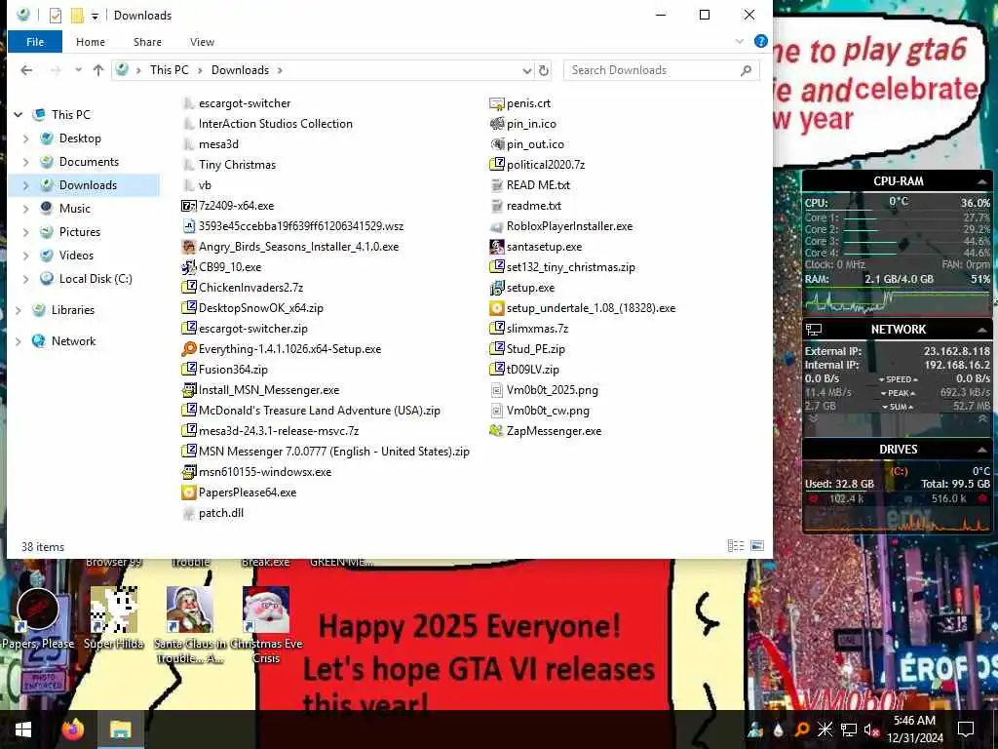Click the ChickenInvaders2.7z archive icon
The height and width of the screenshot is (749, 998).
coord(188,288)
